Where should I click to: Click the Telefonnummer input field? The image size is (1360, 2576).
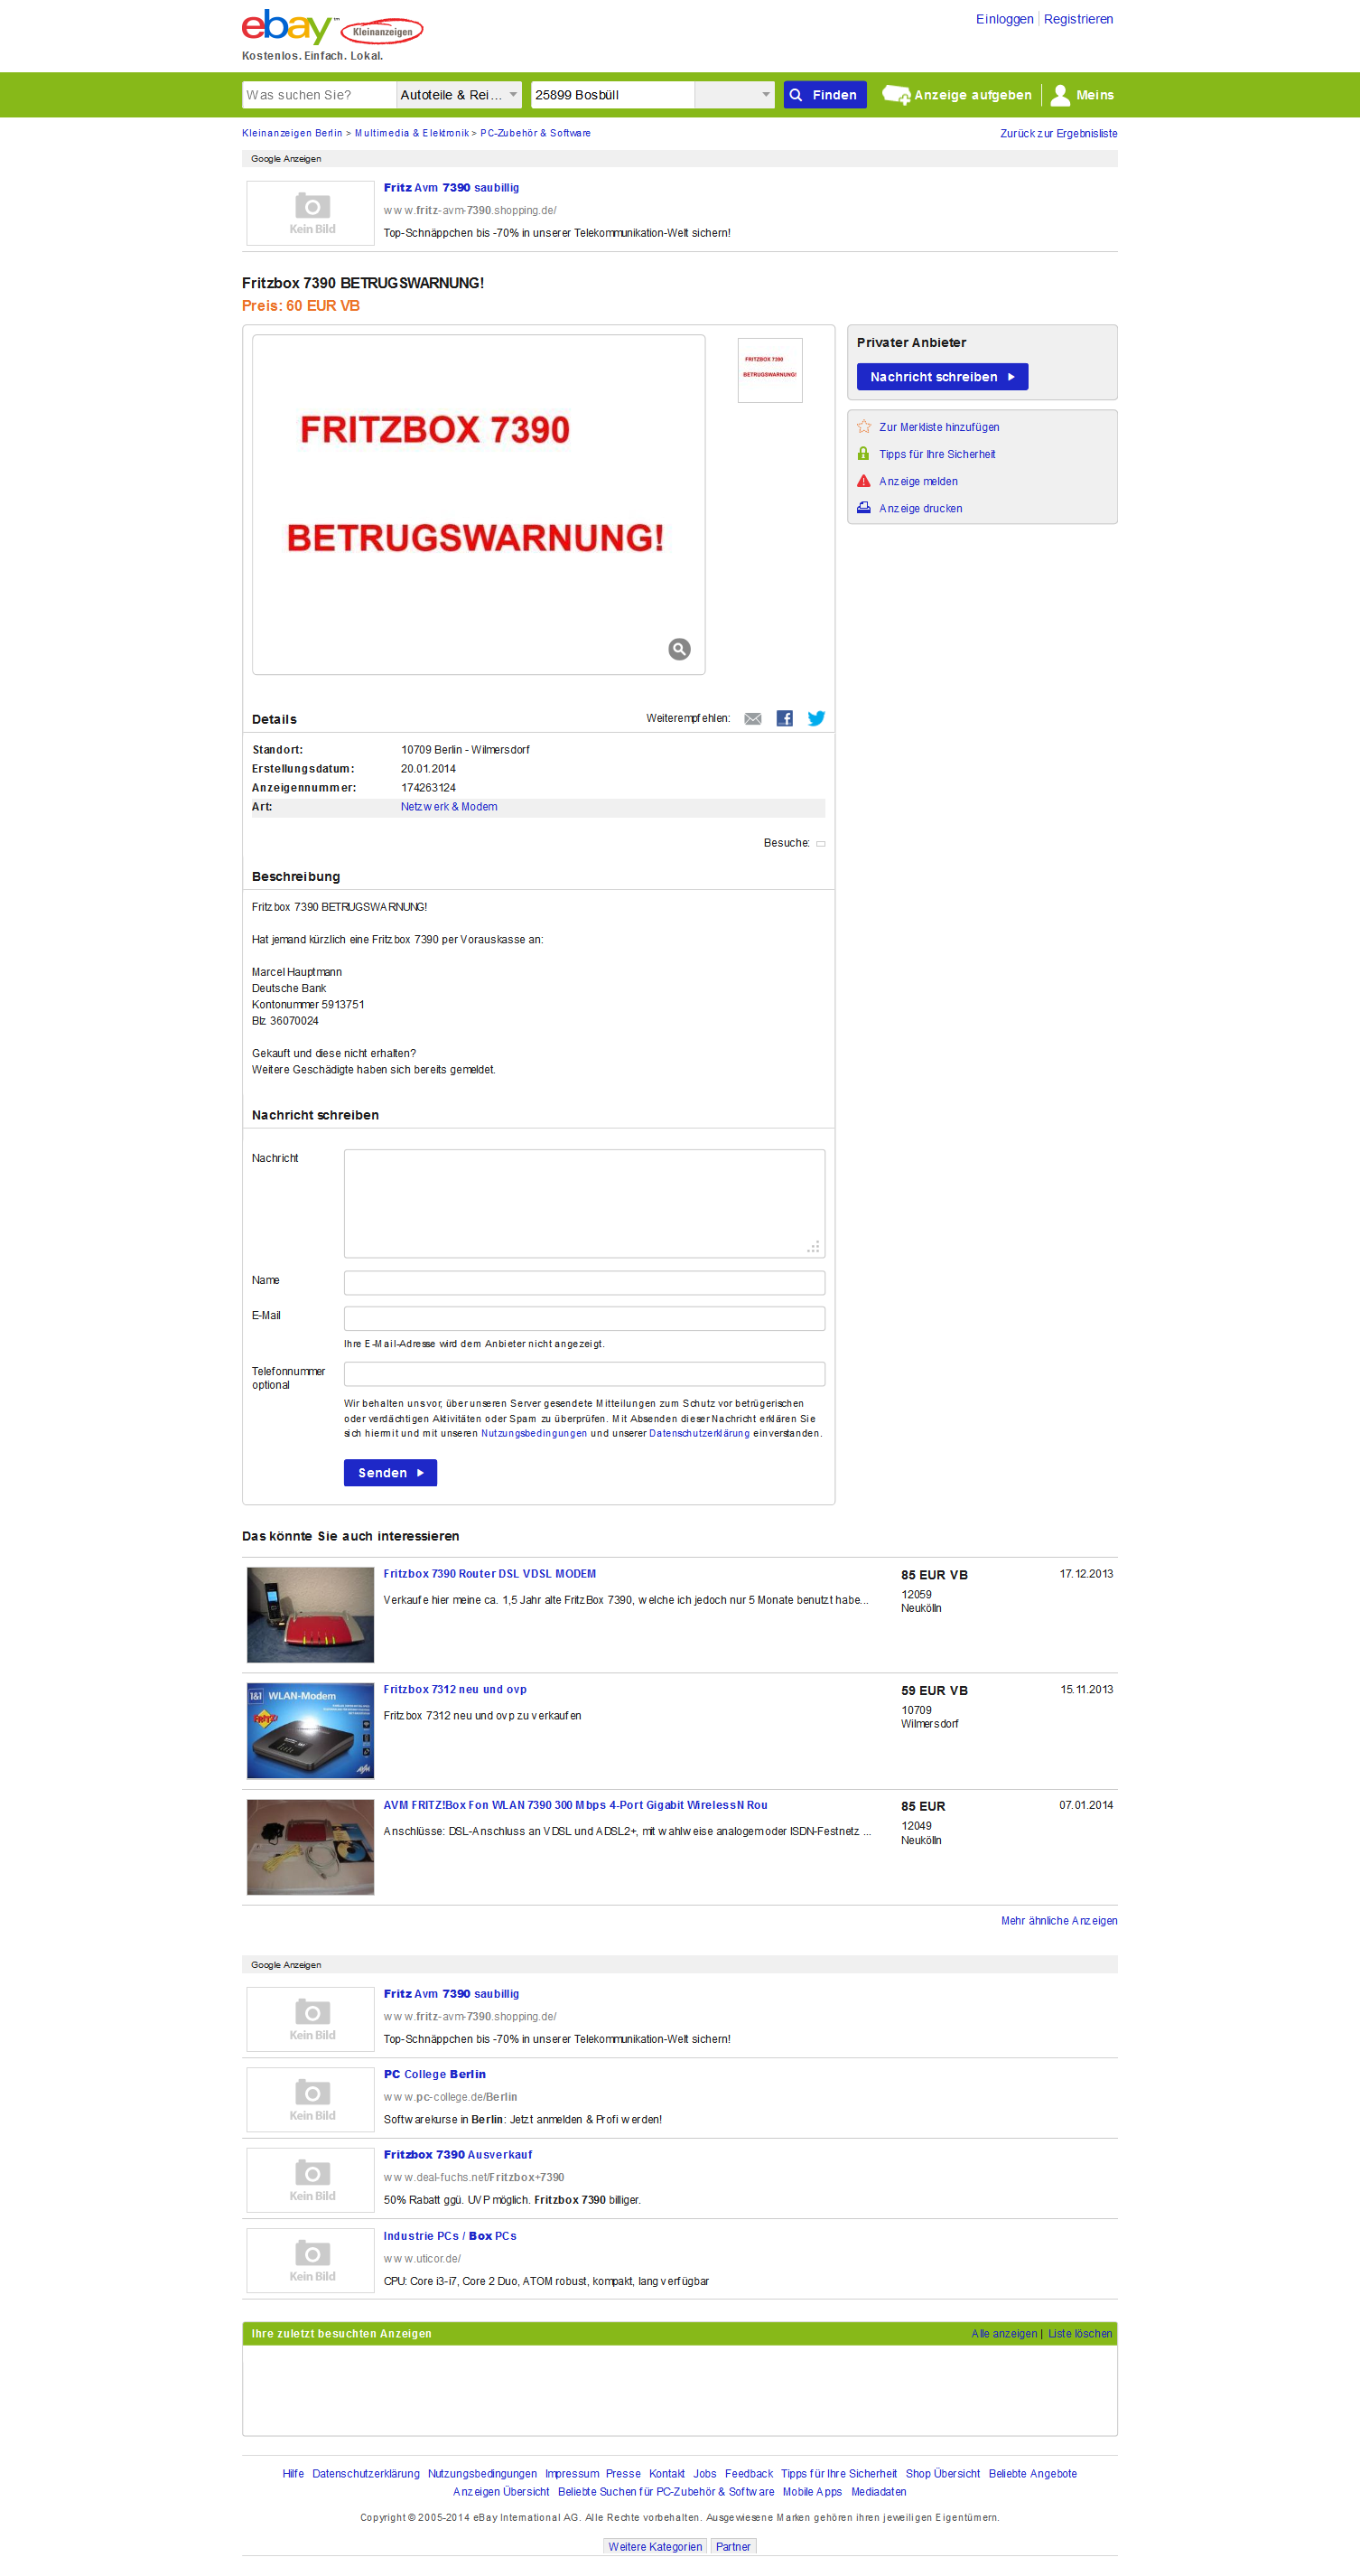click(584, 1374)
